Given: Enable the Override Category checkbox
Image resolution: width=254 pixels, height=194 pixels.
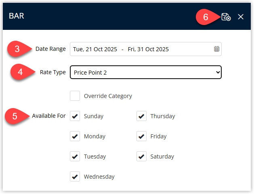Looking at the screenshot, I should coord(75,96).
